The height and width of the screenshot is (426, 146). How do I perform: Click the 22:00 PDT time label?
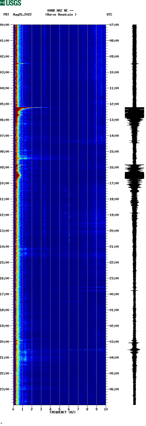point(5,373)
